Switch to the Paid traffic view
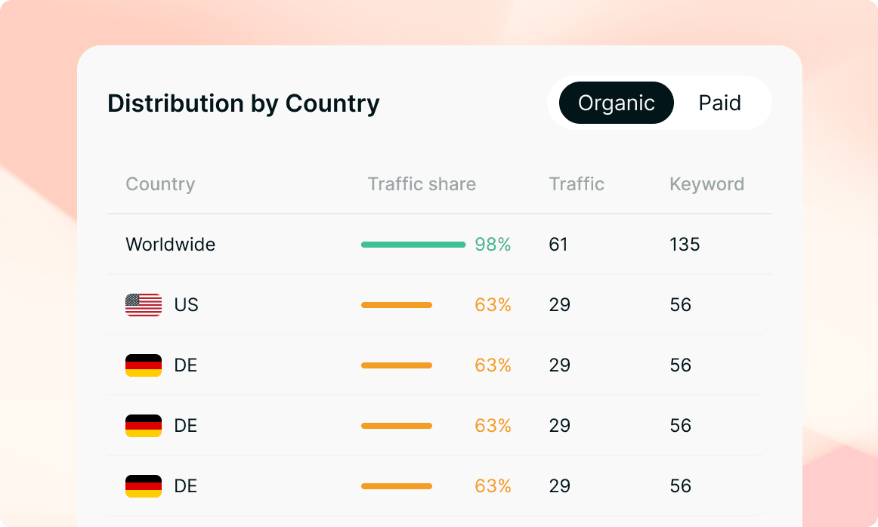 [x=719, y=103]
